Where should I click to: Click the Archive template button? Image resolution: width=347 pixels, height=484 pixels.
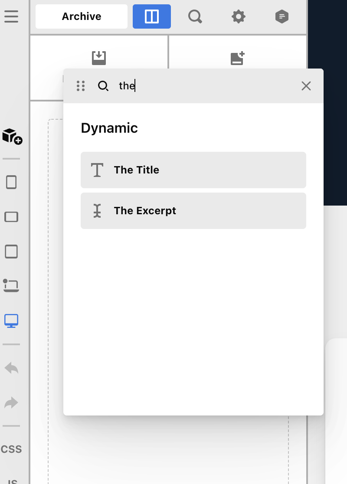[x=82, y=16]
